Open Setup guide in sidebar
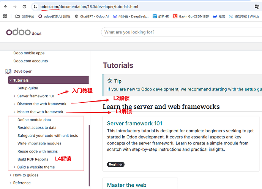Screen dimensions: 262x189 28,88
